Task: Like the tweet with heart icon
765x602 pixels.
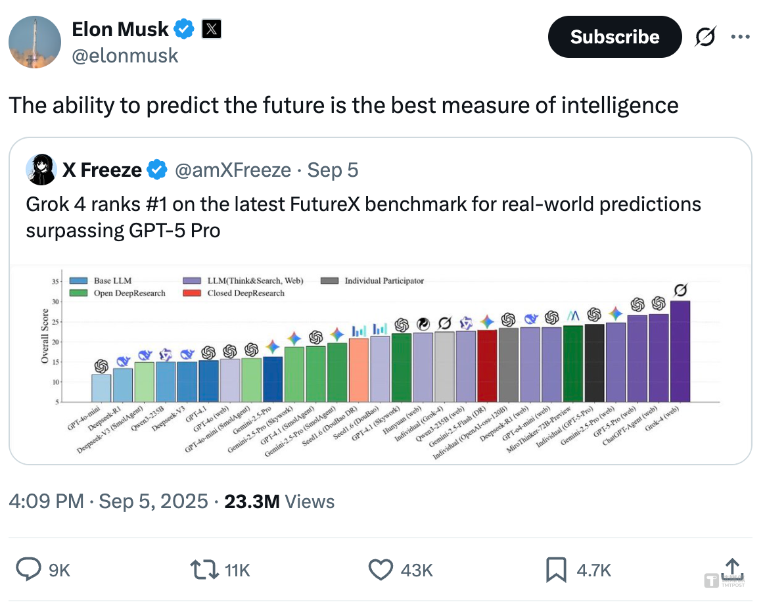Action: coord(381,569)
